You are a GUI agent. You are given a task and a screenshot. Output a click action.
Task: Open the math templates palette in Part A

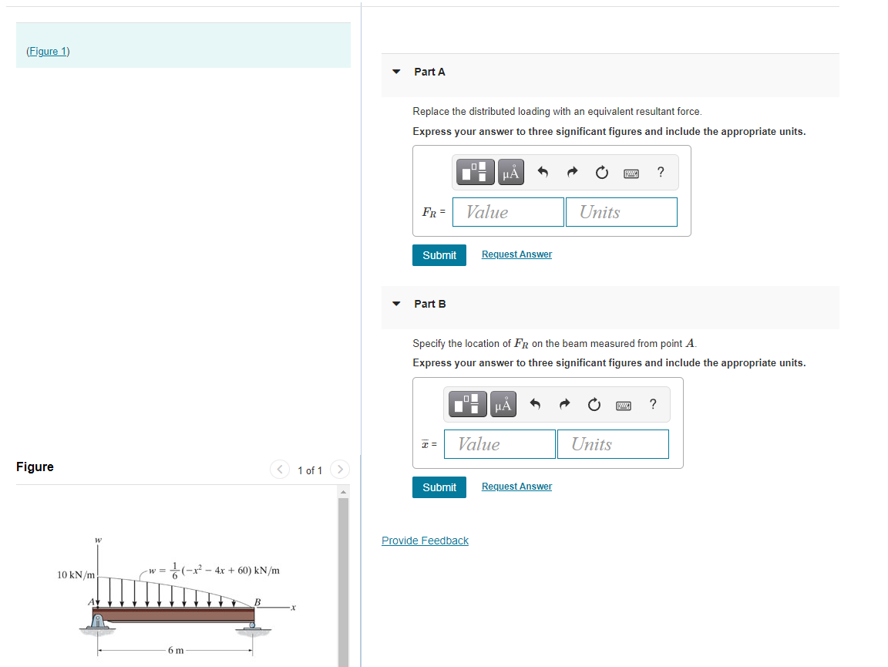coord(476,171)
